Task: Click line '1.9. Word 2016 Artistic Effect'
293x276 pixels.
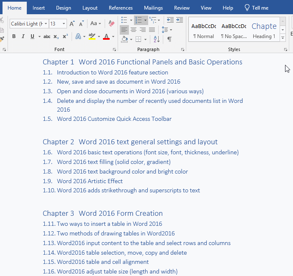Action: tap(82, 181)
